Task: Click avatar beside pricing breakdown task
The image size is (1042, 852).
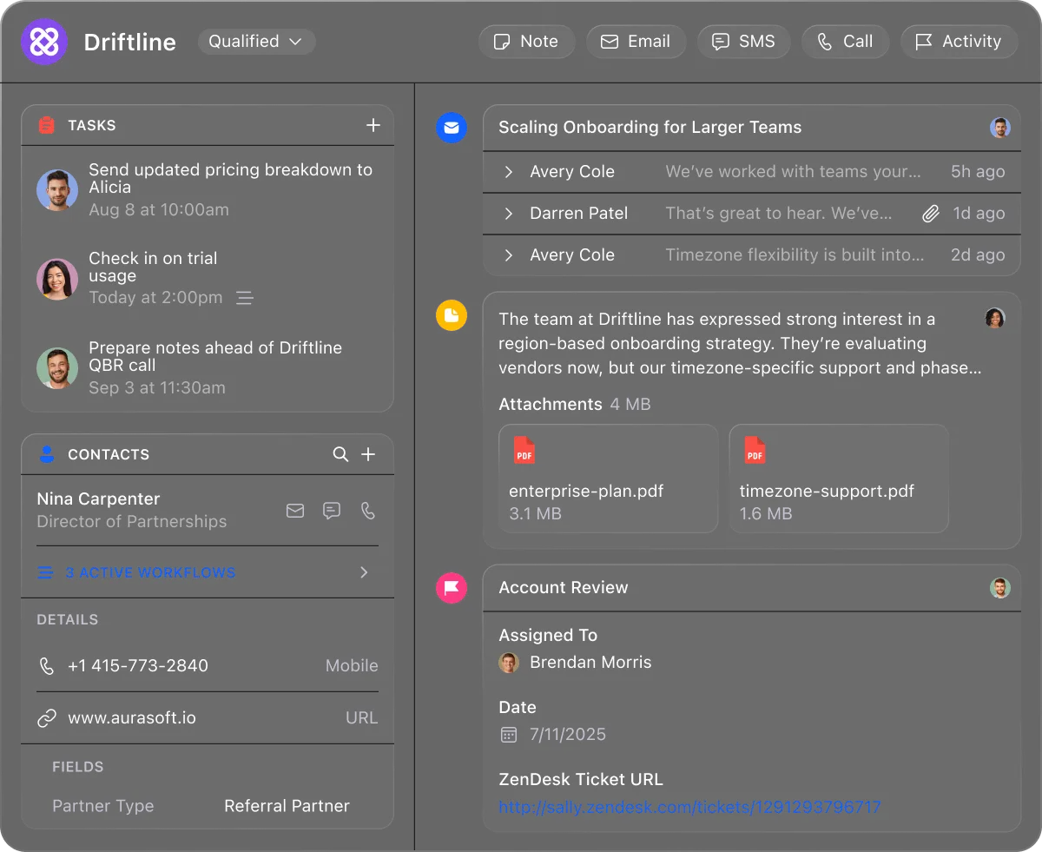Action: click(x=57, y=189)
